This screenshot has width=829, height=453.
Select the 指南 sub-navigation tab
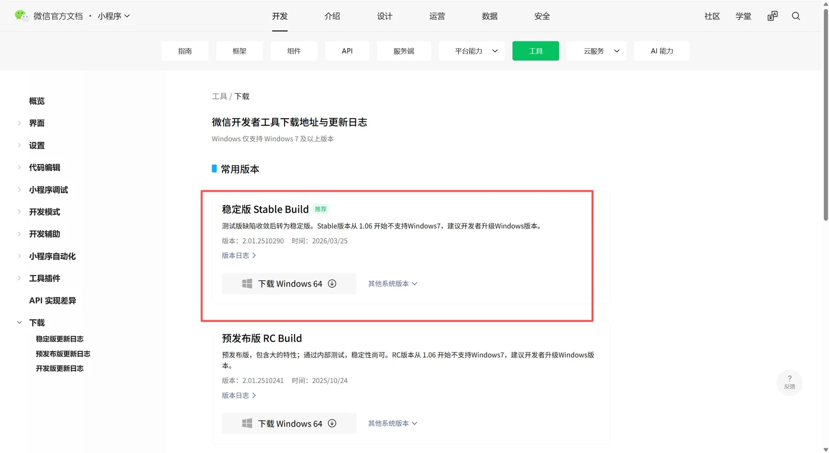tap(185, 51)
